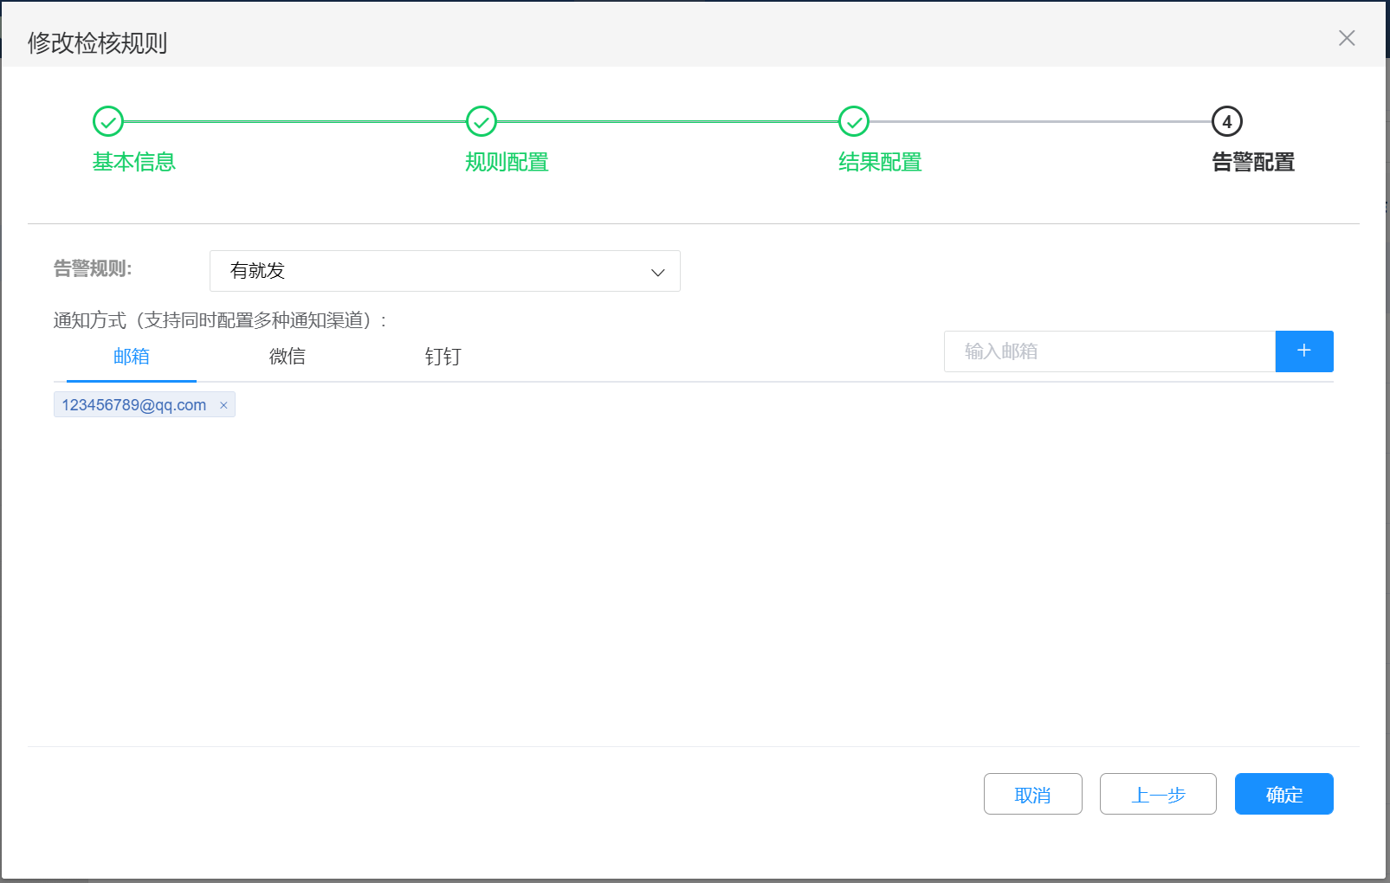Click the 基本信息 step checkmark icon
1390x883 pixels.
(108, 122)
